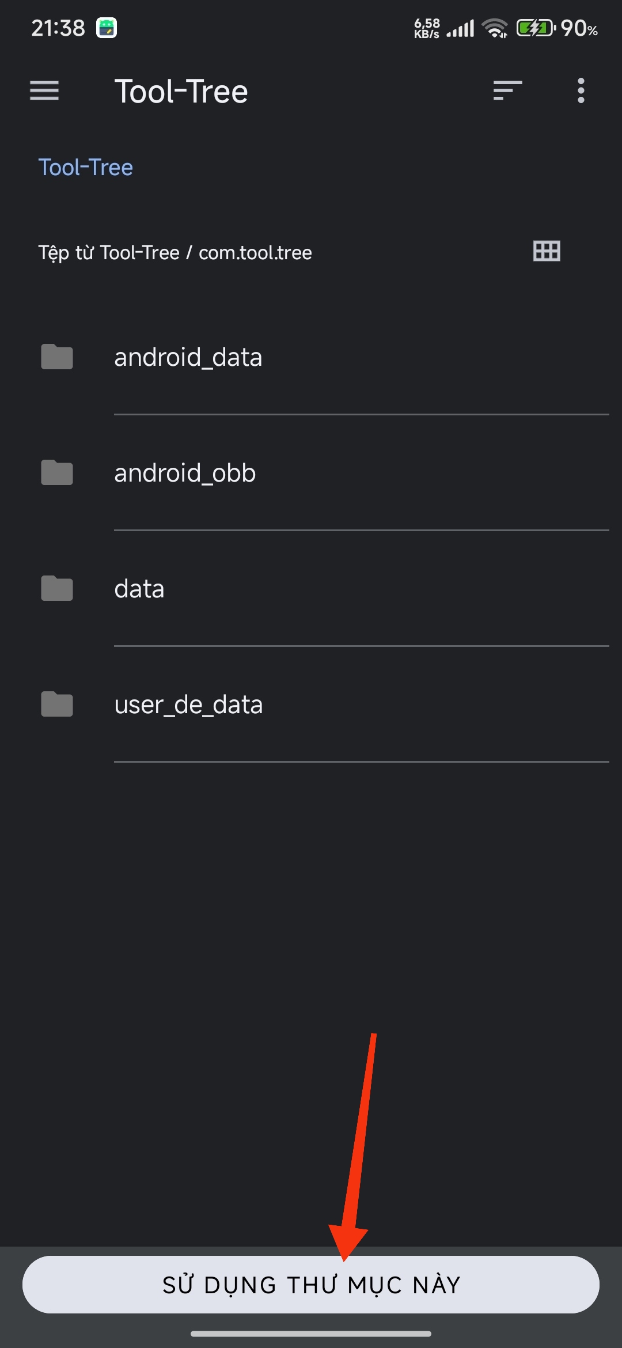Open the android_obb folder
The width and height of the screenshot is (622, 1348).
coord(311,473)
